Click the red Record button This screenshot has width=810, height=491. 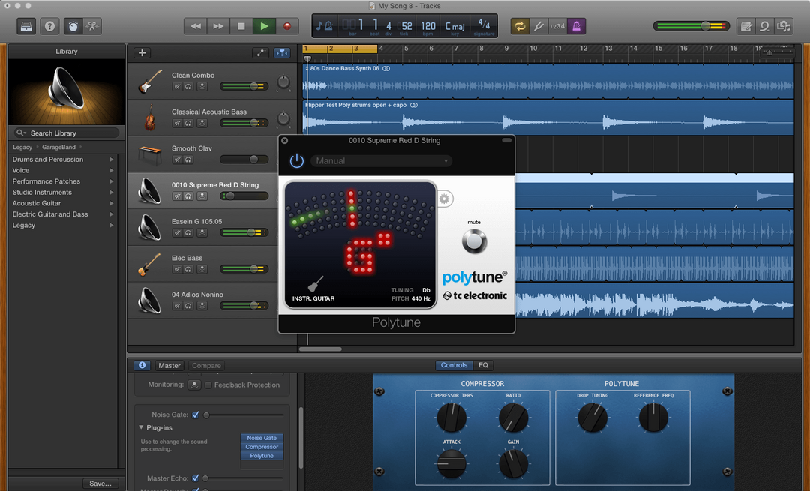[x=287, y=26]
